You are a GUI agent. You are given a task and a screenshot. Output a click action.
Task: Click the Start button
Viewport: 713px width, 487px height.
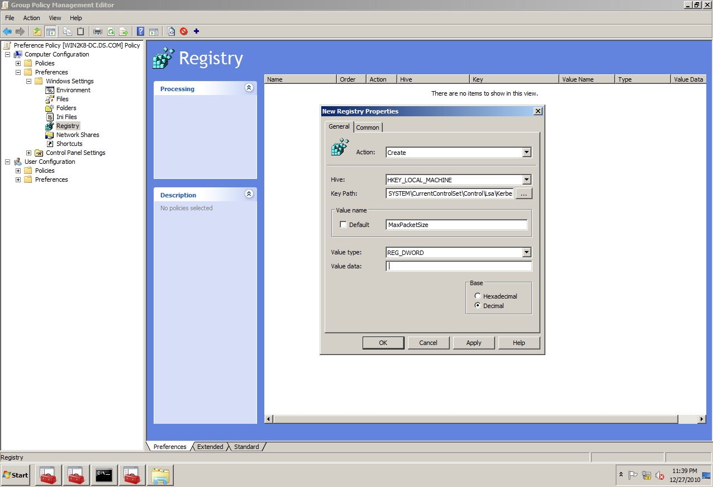tap(16, 475)
